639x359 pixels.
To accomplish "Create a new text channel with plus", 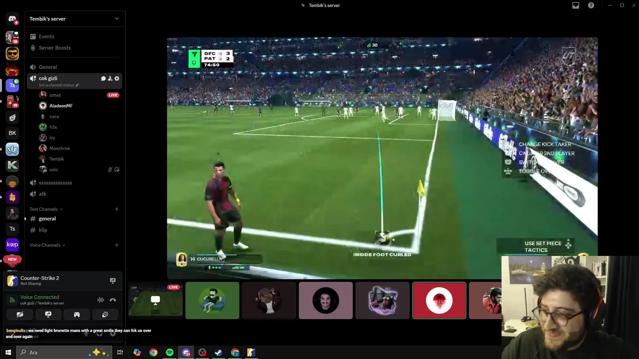I will point(117,209).
